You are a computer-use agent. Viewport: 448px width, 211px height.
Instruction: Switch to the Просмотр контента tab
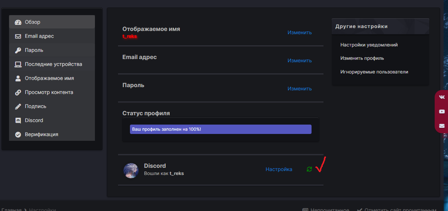pyautogui.click(x=49, y=92)
